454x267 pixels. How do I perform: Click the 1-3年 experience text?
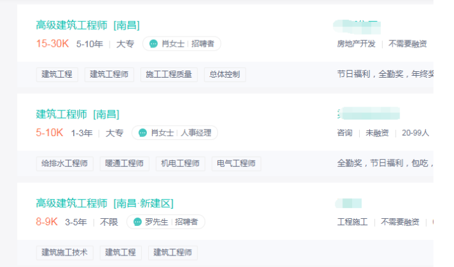(x=82, y=133)
